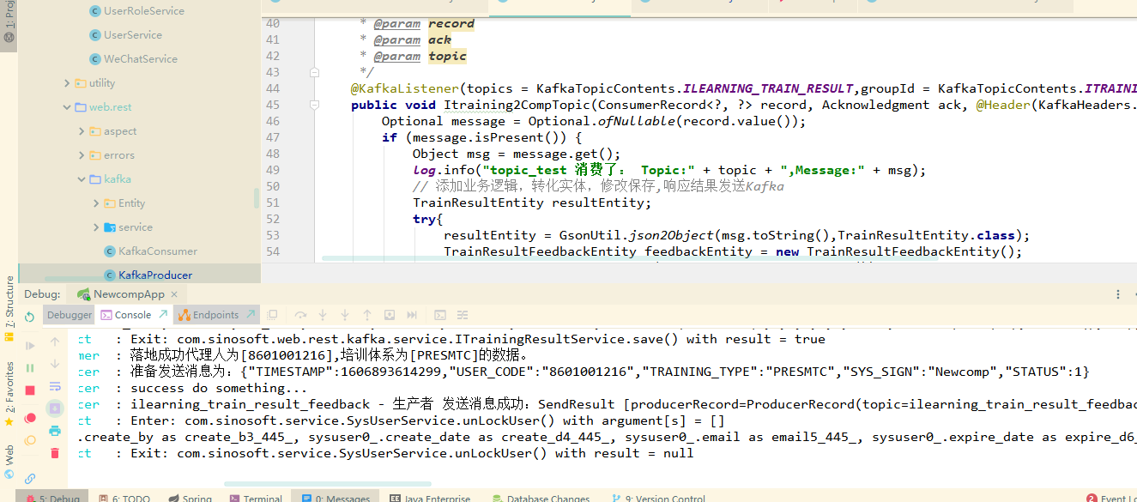The height and width of the screenshot is (502, 1137).
Task: Open the Endpoints tab
Action: pyautogui.click(x=216, y=314)
